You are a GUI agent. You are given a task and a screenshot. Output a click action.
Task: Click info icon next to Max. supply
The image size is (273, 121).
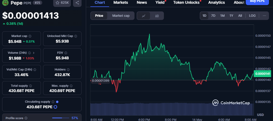71,86
